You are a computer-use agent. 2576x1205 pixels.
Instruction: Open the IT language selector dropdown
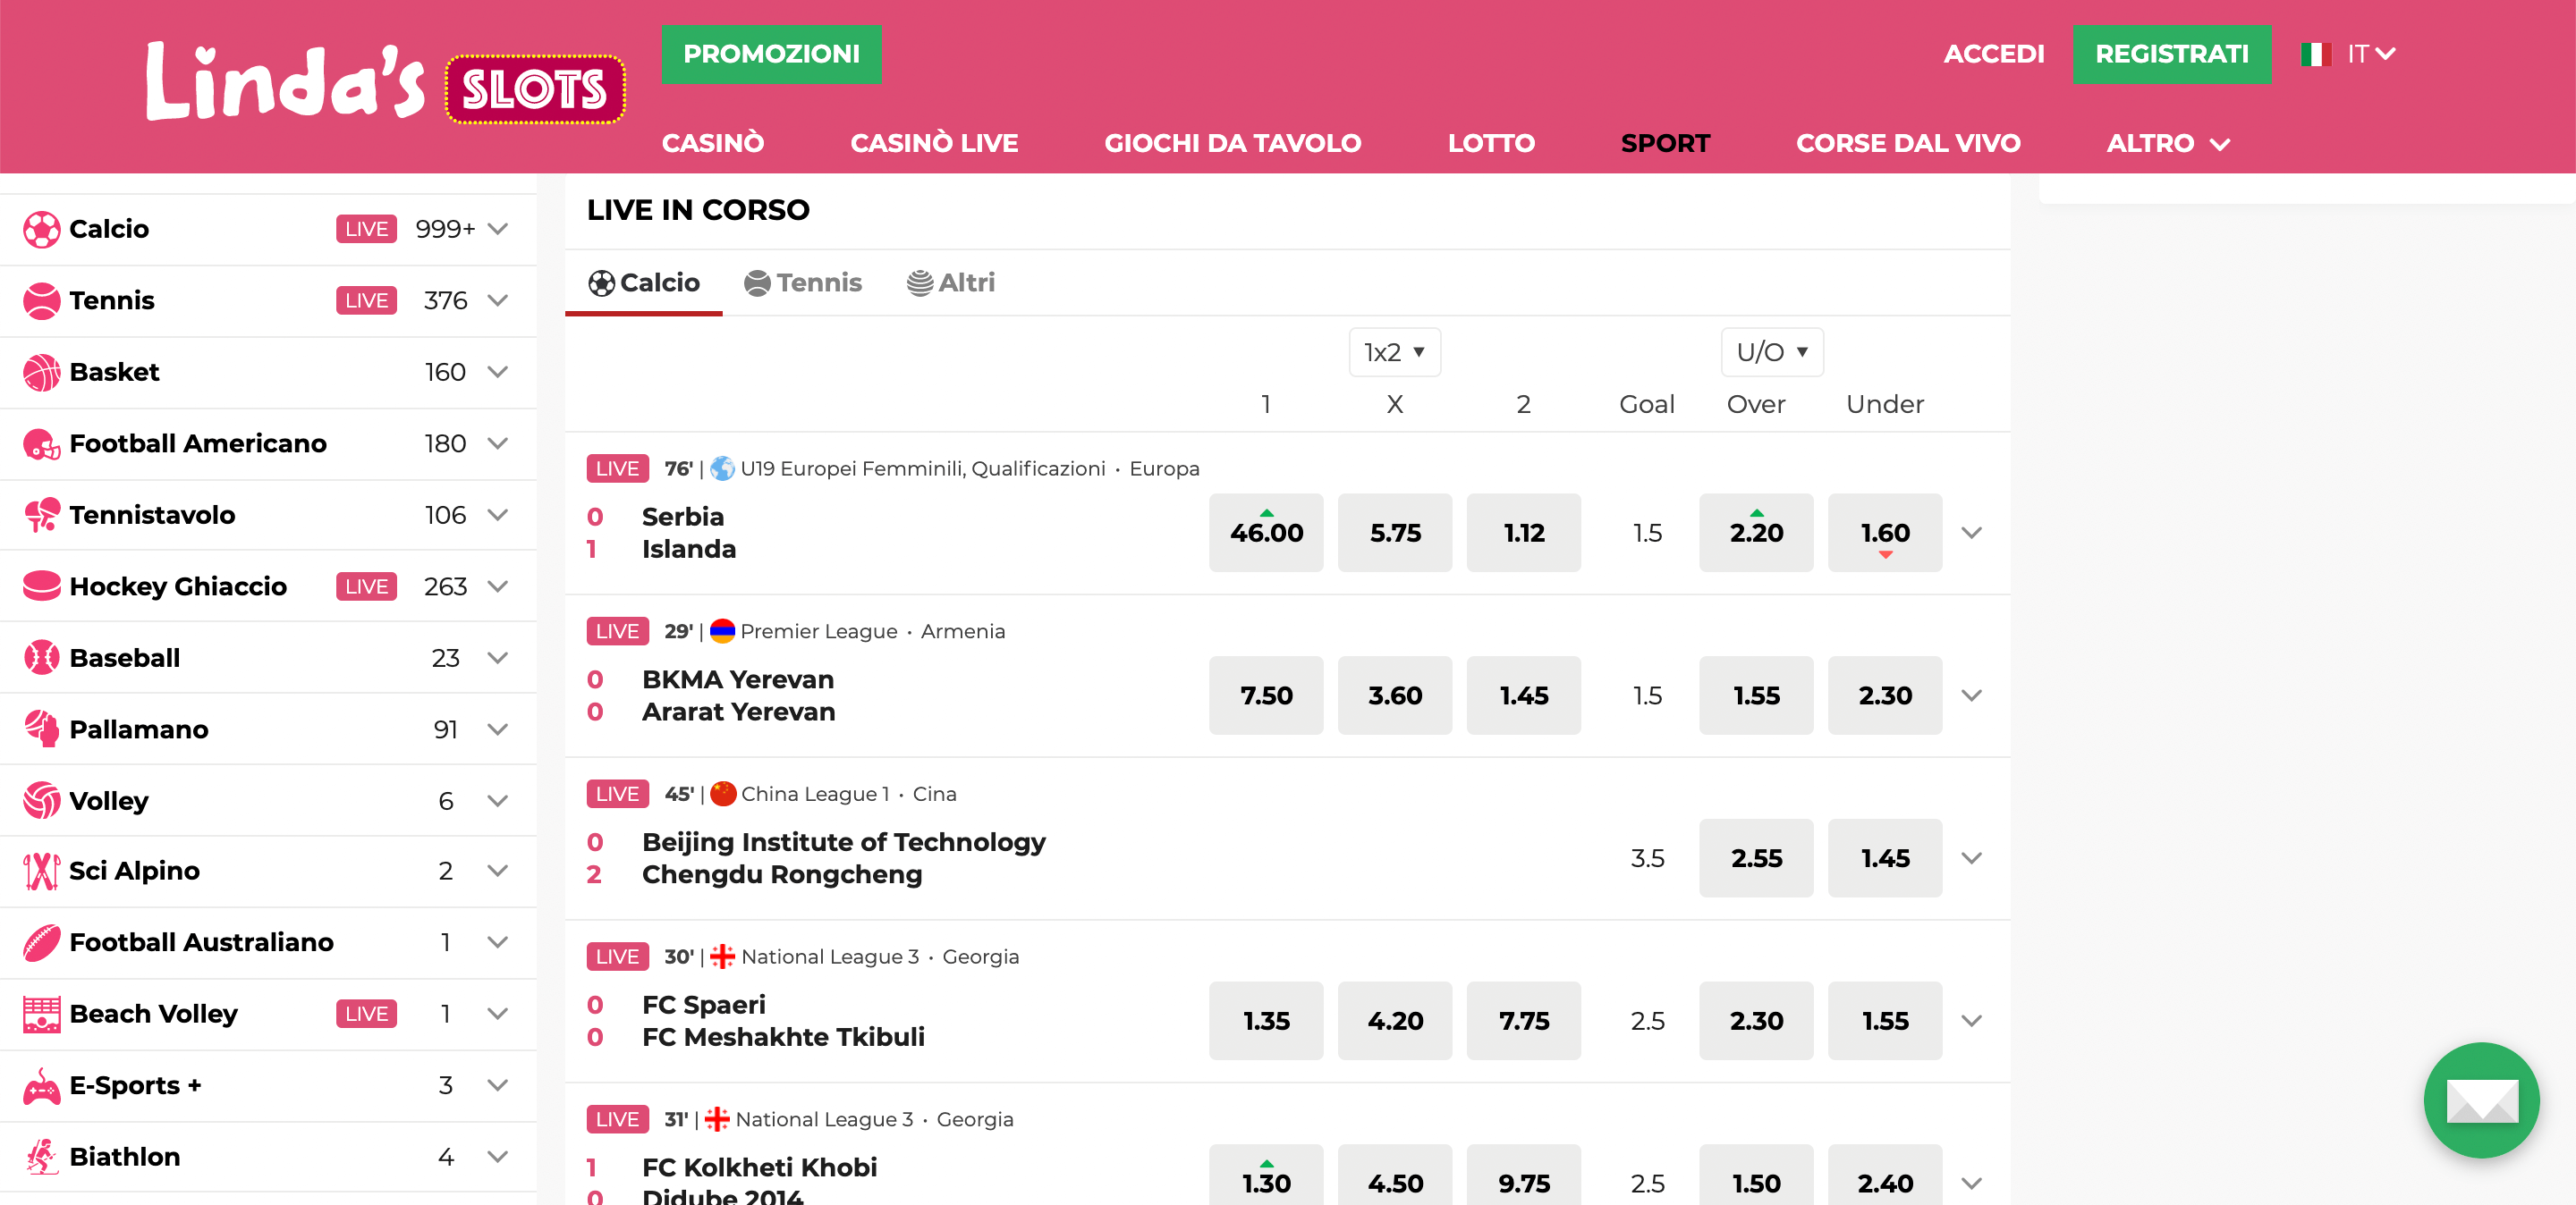tap(2371, 54)
